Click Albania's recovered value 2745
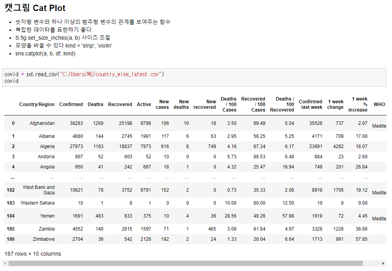Image resolution: width=392 pixels, height=271 pixels. coord(127,136)
